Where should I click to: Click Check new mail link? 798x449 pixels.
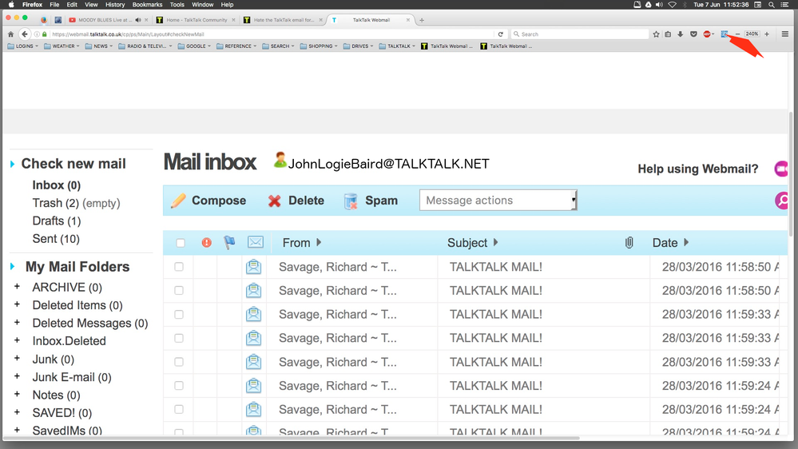click(x=73, y=164)
